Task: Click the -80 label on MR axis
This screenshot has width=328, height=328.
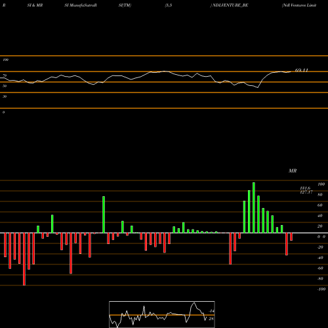Action: [x=320, y=279]
